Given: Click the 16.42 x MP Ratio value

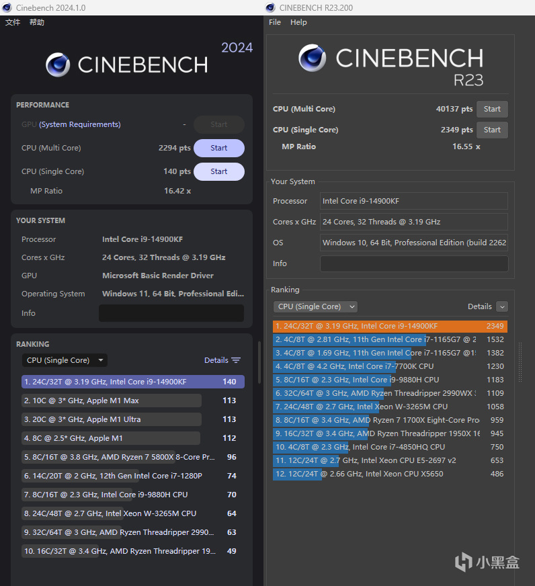Looking at the screenshot, I should [177, 191].
